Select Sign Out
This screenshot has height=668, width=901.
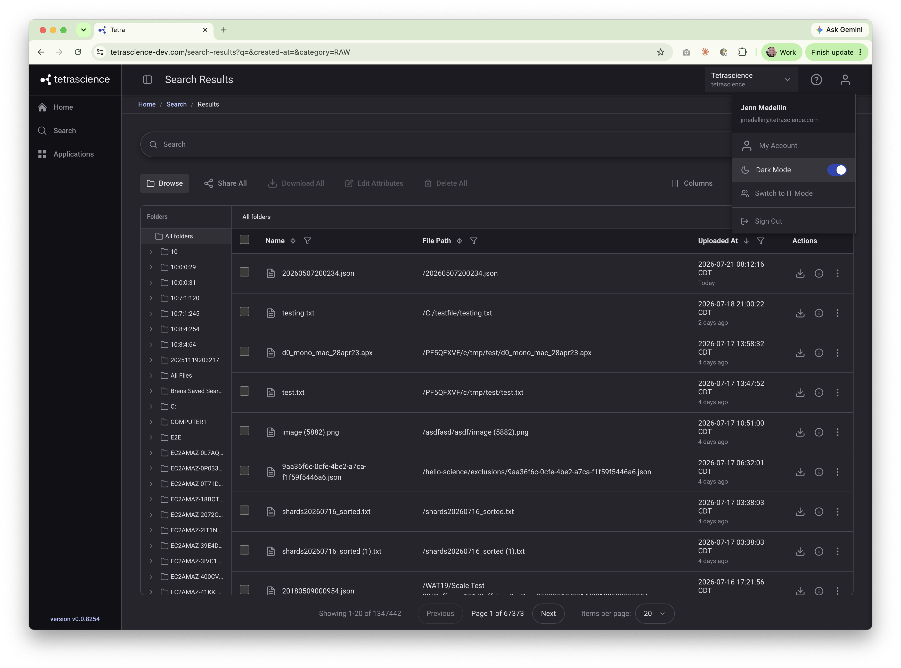click(x=793, y=221)
